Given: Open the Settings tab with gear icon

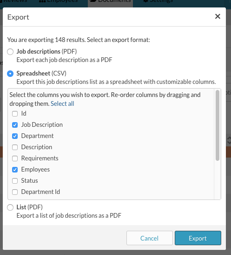Looking at the screenshot, I should [158, 1].
